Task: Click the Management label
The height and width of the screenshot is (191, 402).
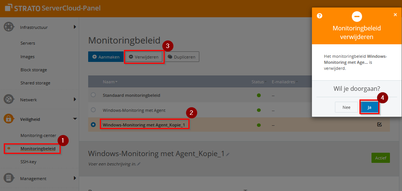Action: point(33,178)
